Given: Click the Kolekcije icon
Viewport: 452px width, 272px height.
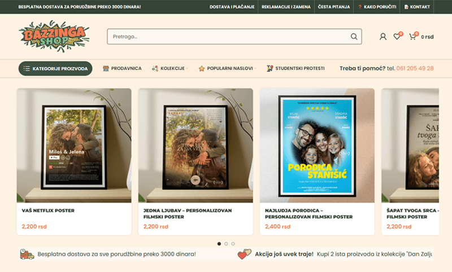Looking at the screenshot, I should (x=155, y=68).
